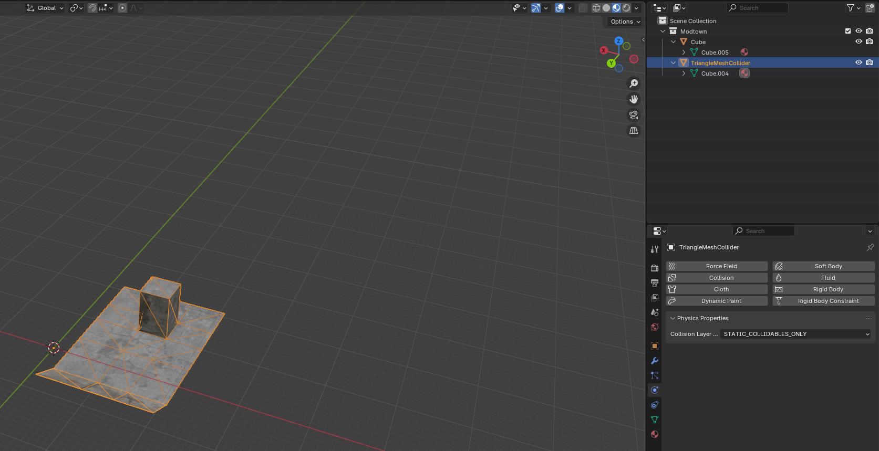
Task: Switch to solid viewport shading
Action: [606, 8]
